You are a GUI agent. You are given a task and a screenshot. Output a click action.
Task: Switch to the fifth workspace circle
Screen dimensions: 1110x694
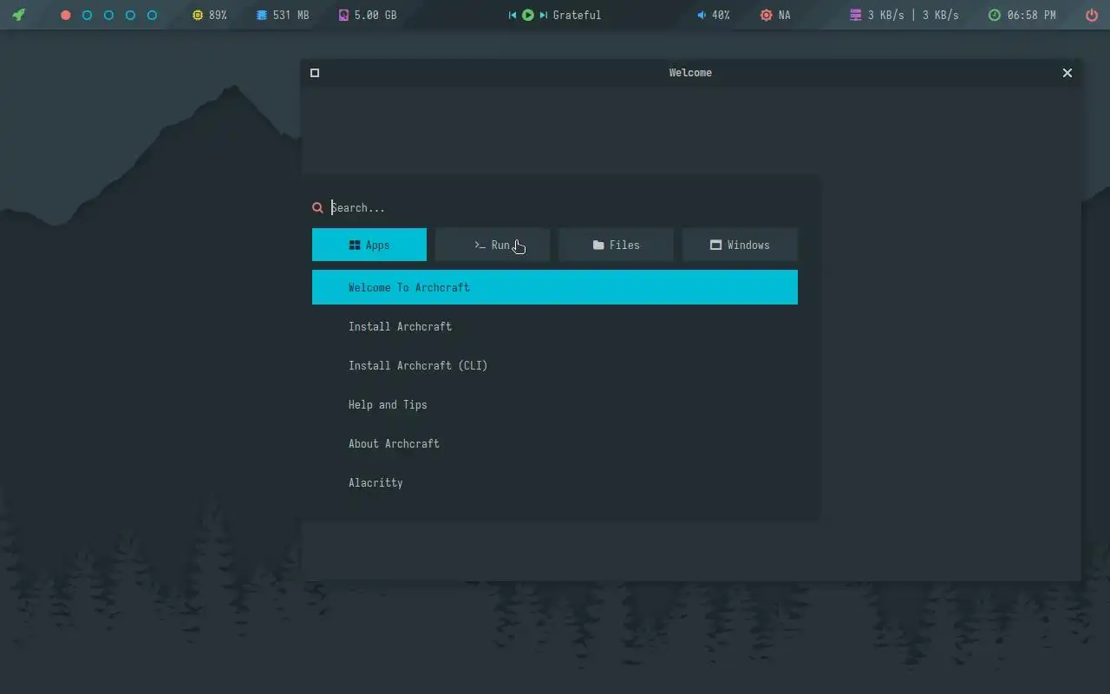(x=152, y=16)
